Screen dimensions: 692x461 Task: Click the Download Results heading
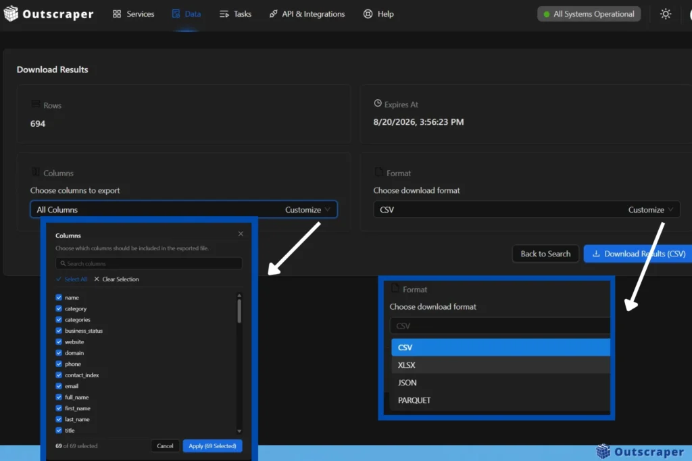pyautogui.click(x=53, y=70)
